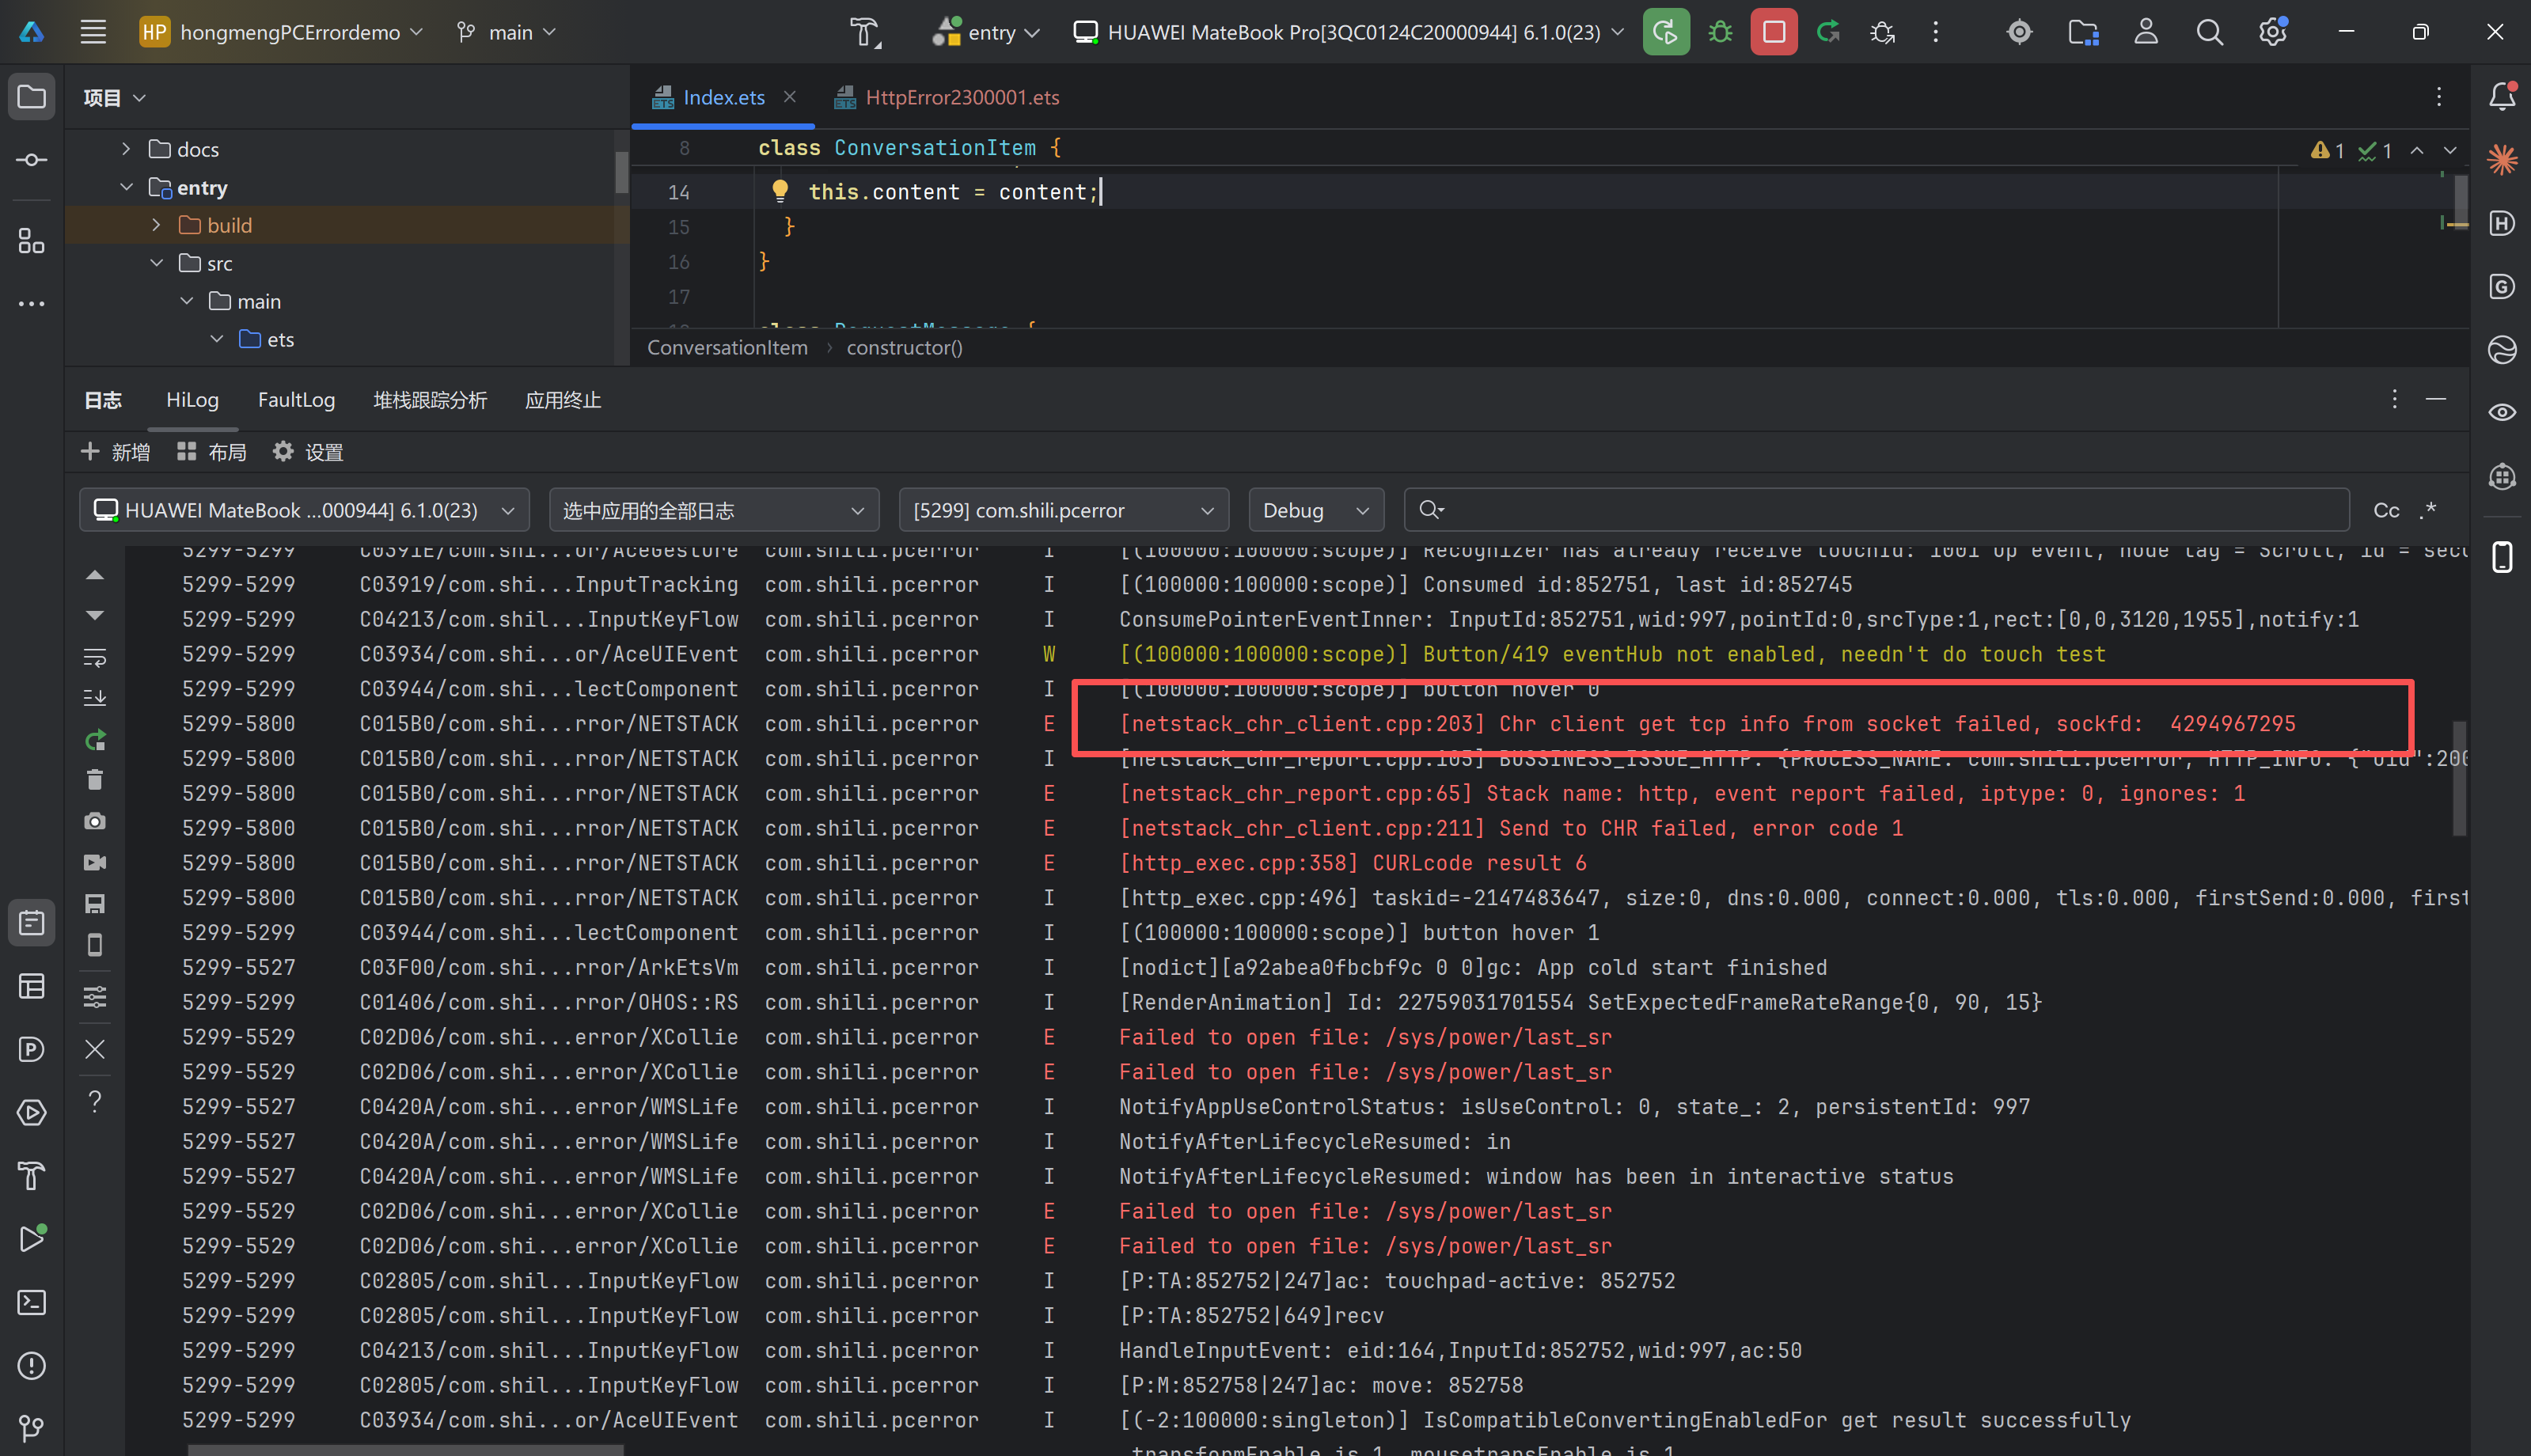Click the project tree vertical scrollbar
This screenshot has width=2531, height=1456.
click(x=621, y=172)
